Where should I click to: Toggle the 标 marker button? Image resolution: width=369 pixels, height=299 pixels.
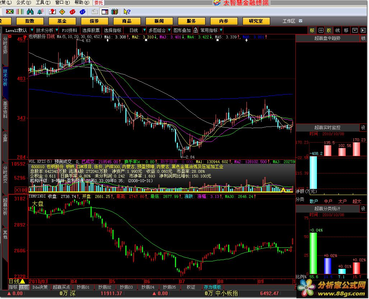coord(312,30)
